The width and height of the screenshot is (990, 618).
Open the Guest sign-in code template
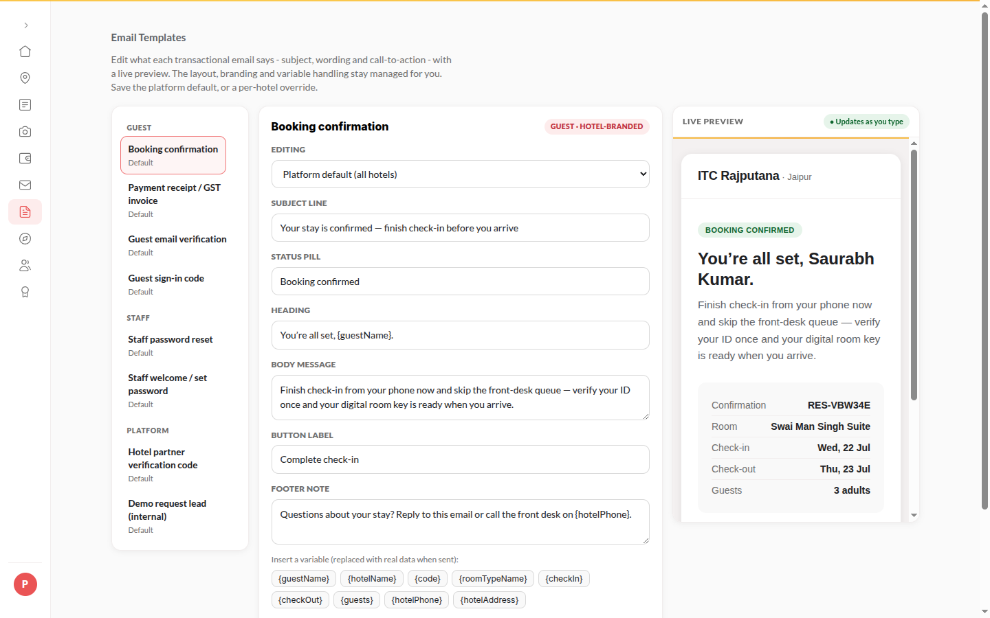pyautogui.click(x=173, y=284)
